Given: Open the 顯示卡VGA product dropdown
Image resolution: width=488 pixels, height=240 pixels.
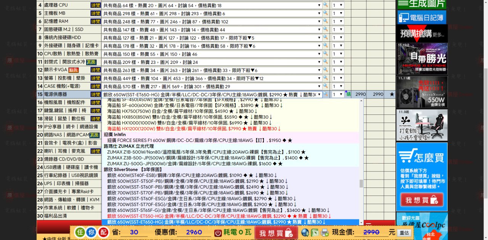Looking at the screenshot, I should pyautogui.click(x=212, y=70).
